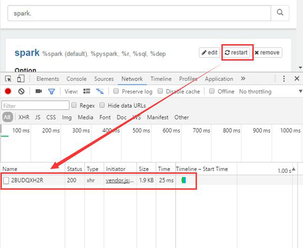Check the Disable cache option
303x248 pixels.
pos(160,91)
